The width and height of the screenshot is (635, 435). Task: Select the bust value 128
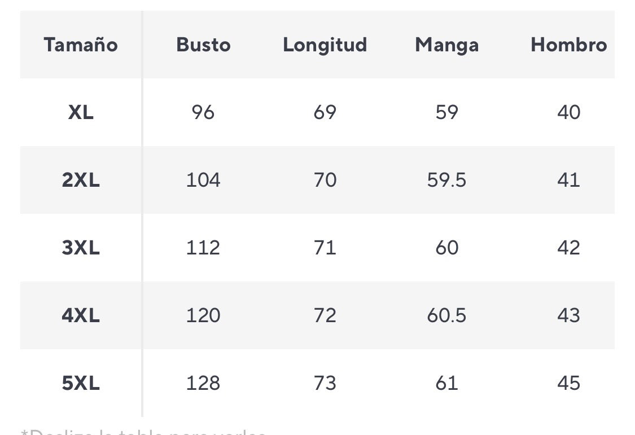pos(203,383)
